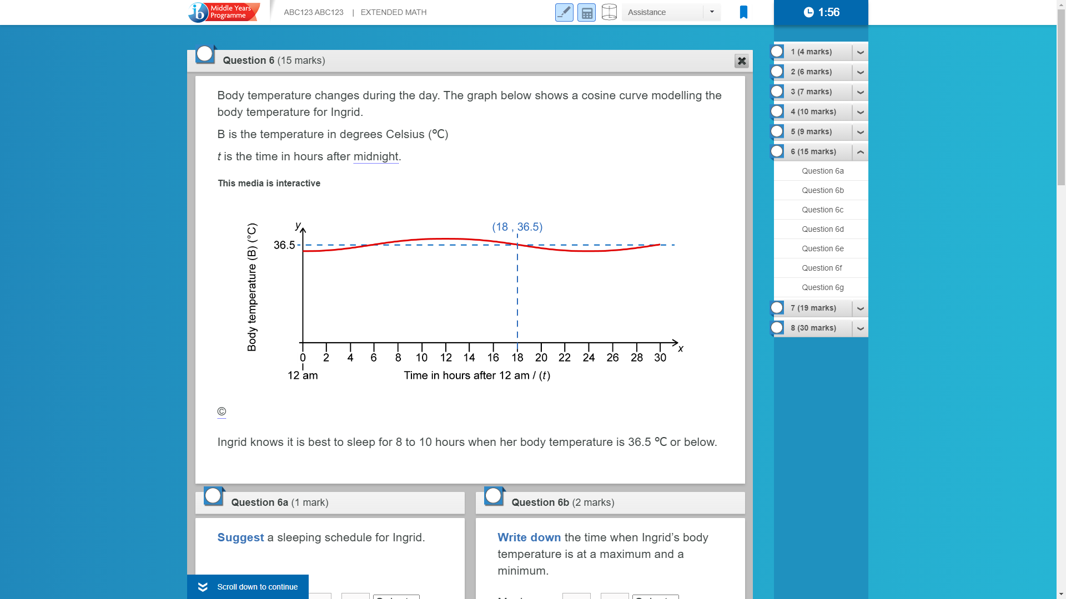Go to Question 6a in sidebar

821,171
